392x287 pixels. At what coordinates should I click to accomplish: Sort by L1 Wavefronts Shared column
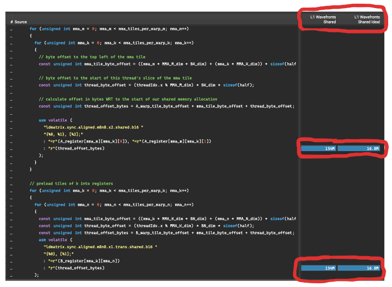[x=322, y=19]
